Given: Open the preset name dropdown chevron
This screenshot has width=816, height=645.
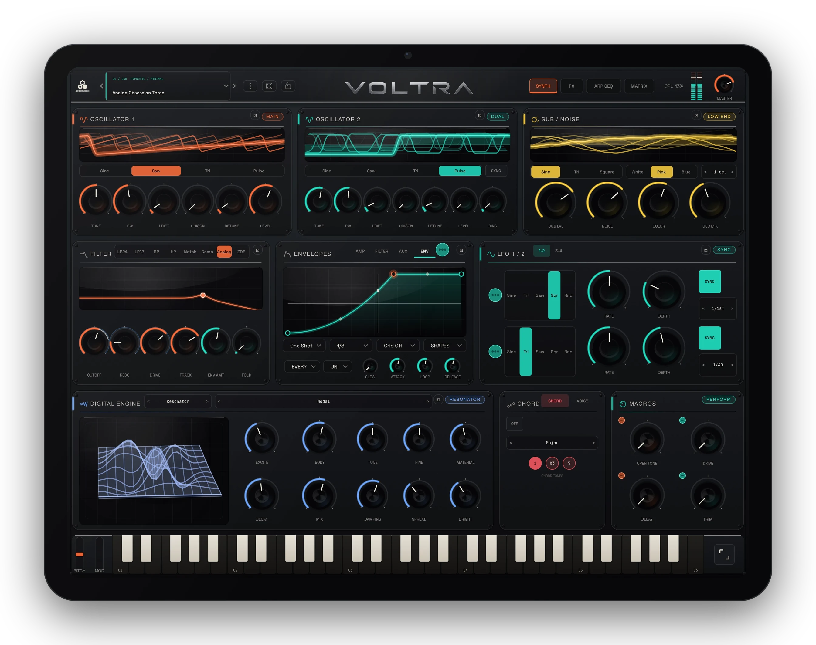Looking at the screenshot, I should point(226,86).
